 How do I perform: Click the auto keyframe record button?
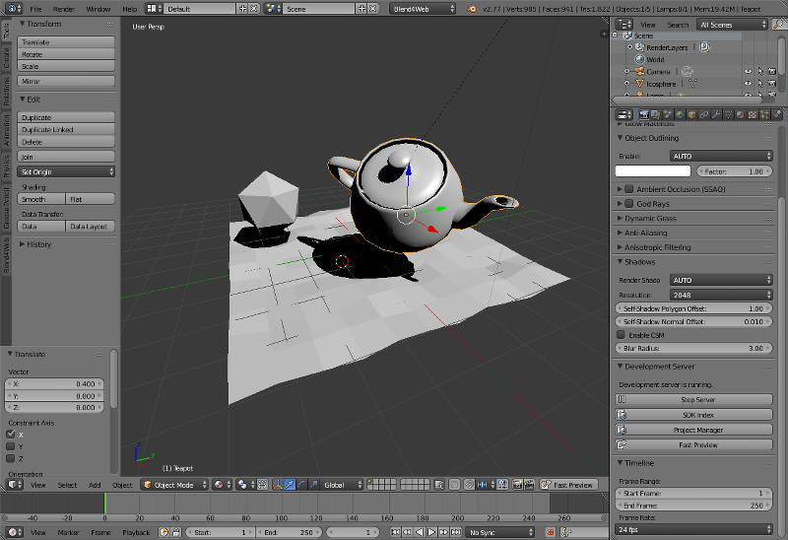[551, 532]
